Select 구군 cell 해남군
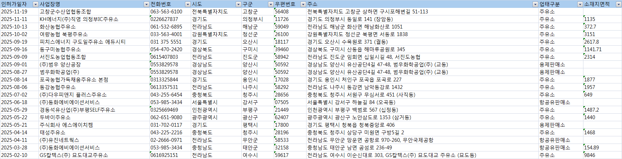 [258, 27]
